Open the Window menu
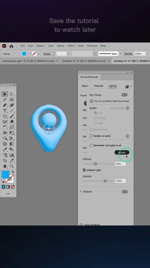The width and height of the screenshot is (150, 268). pos(92,46)
